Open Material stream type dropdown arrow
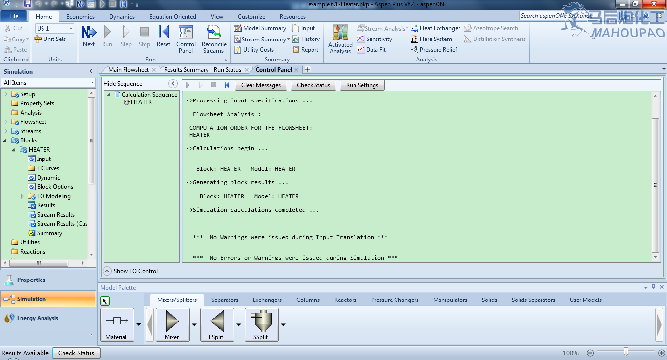The image size is (667, 360). [139, 325]
